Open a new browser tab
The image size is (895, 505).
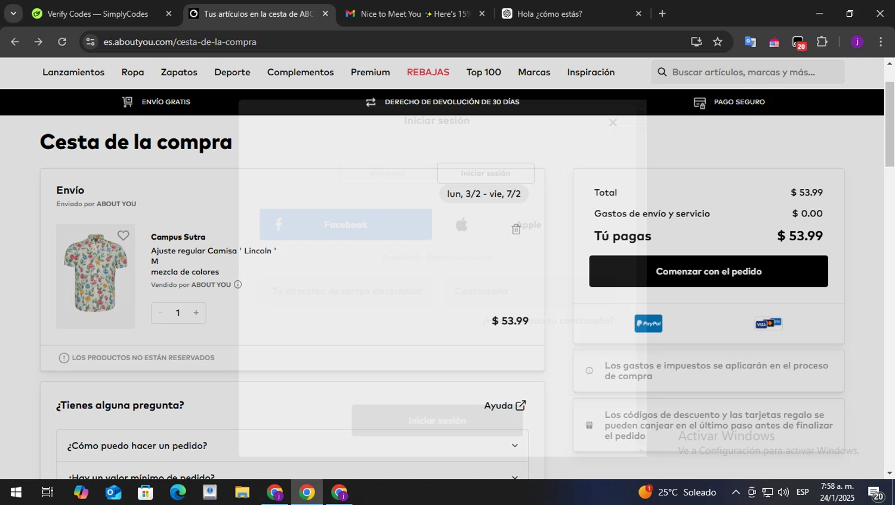(662, 14)
